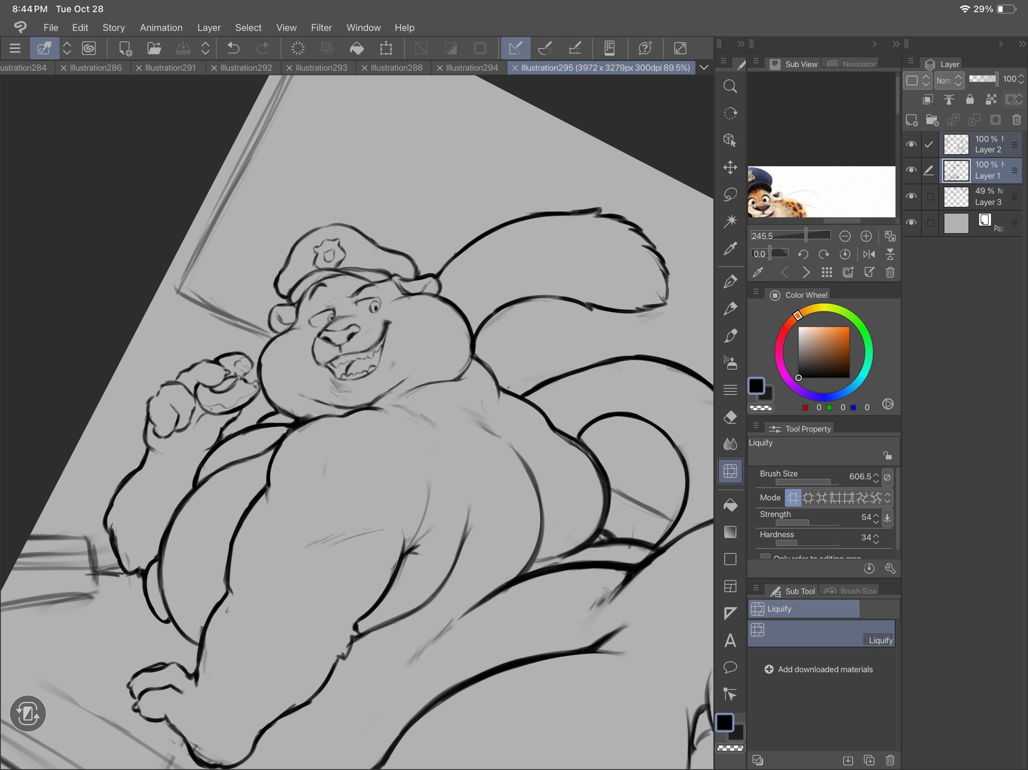Screen dimensions: 1028x770
Task: Select the Layer 1 thumbnail
Action: pos(956,171)
